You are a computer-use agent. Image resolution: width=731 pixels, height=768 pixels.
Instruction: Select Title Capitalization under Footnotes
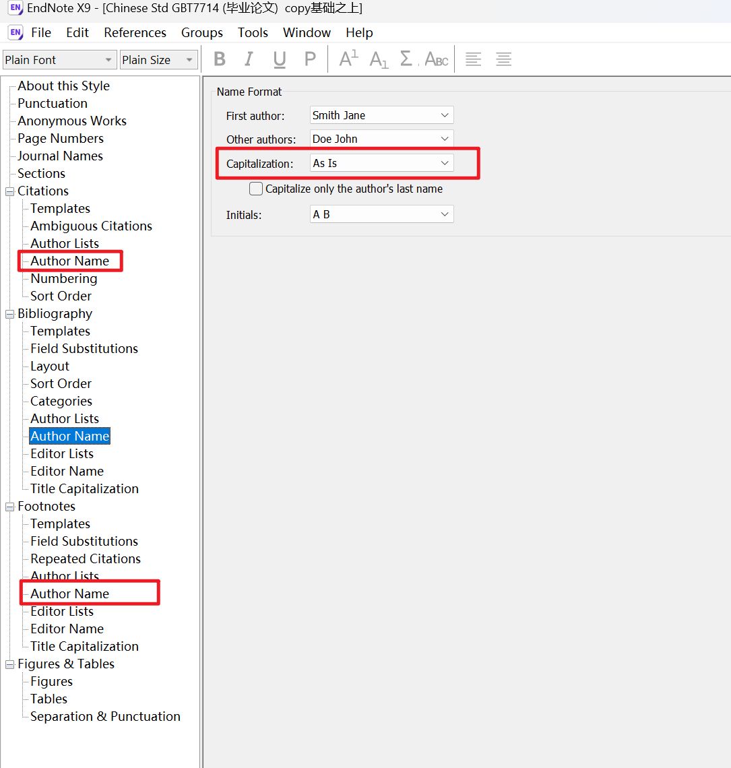tap(84, 647)
